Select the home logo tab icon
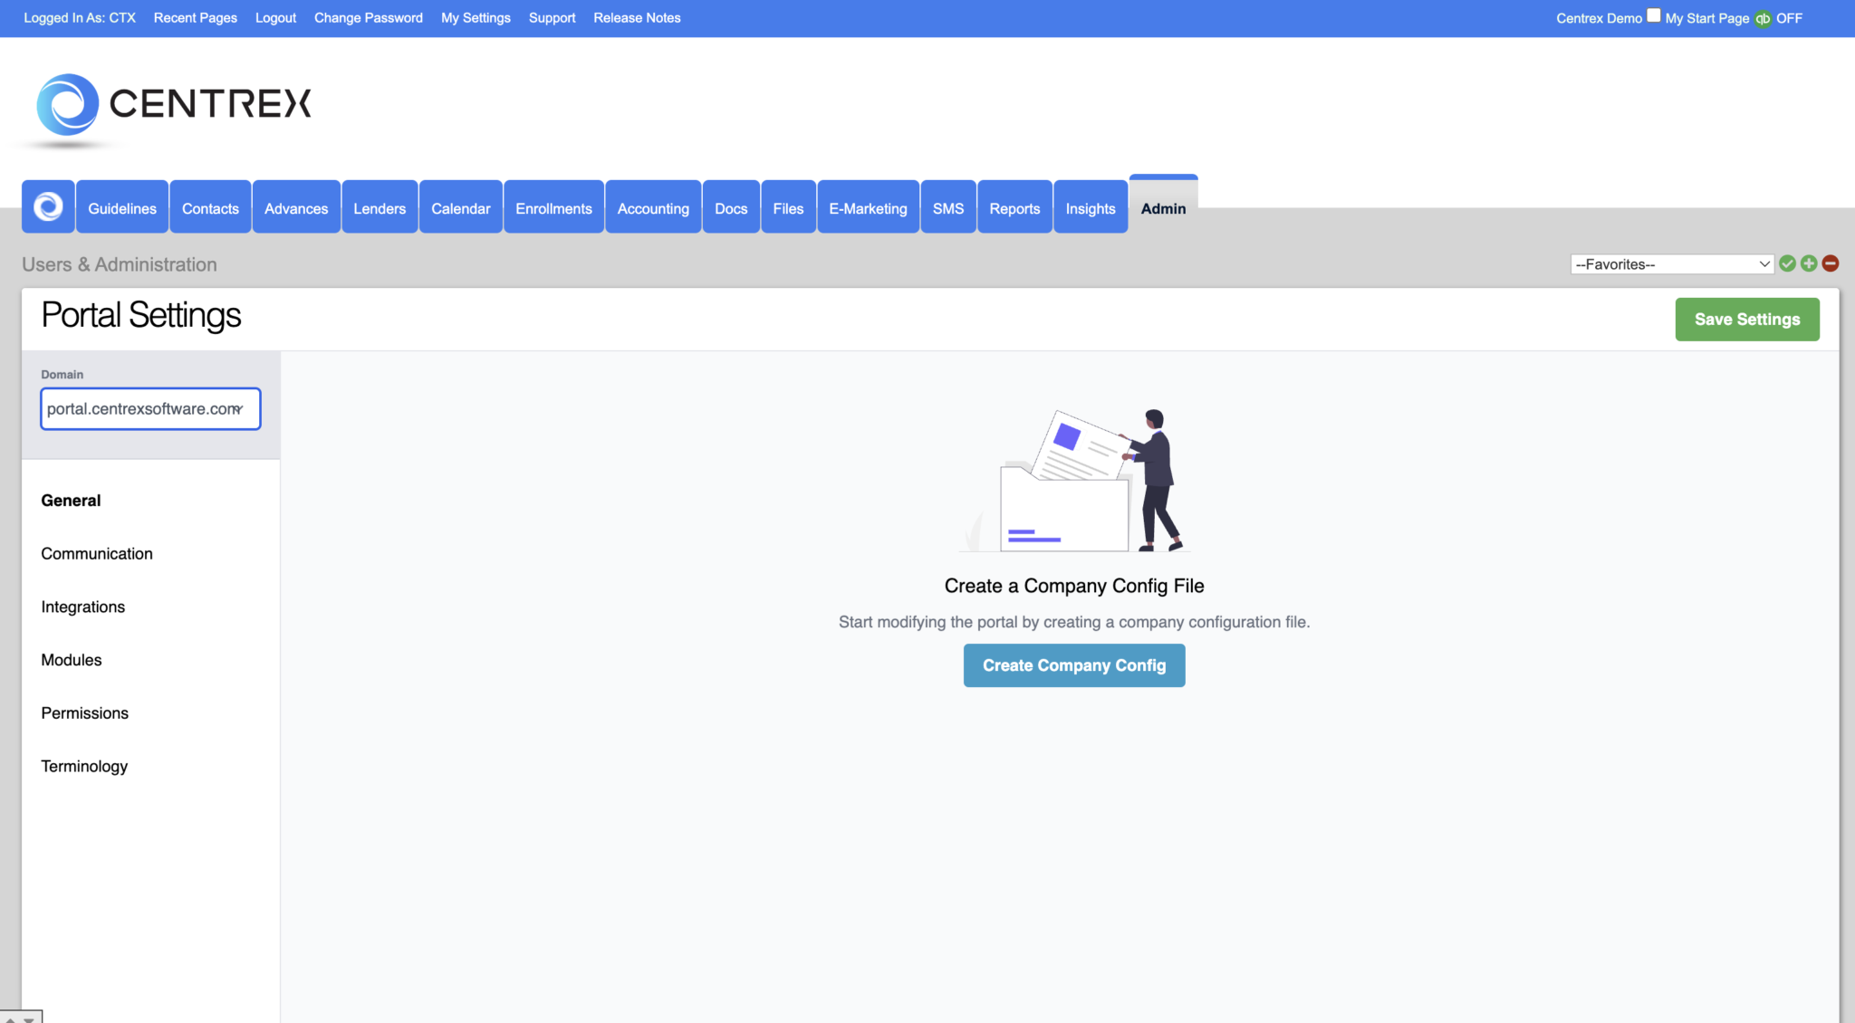The width and height of the screenshot is (1855, 1023). (x=47, y=206)
